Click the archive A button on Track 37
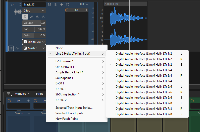The width and height of the screenshot is (200, 132). pyautogui.click(x=43, y=17)
